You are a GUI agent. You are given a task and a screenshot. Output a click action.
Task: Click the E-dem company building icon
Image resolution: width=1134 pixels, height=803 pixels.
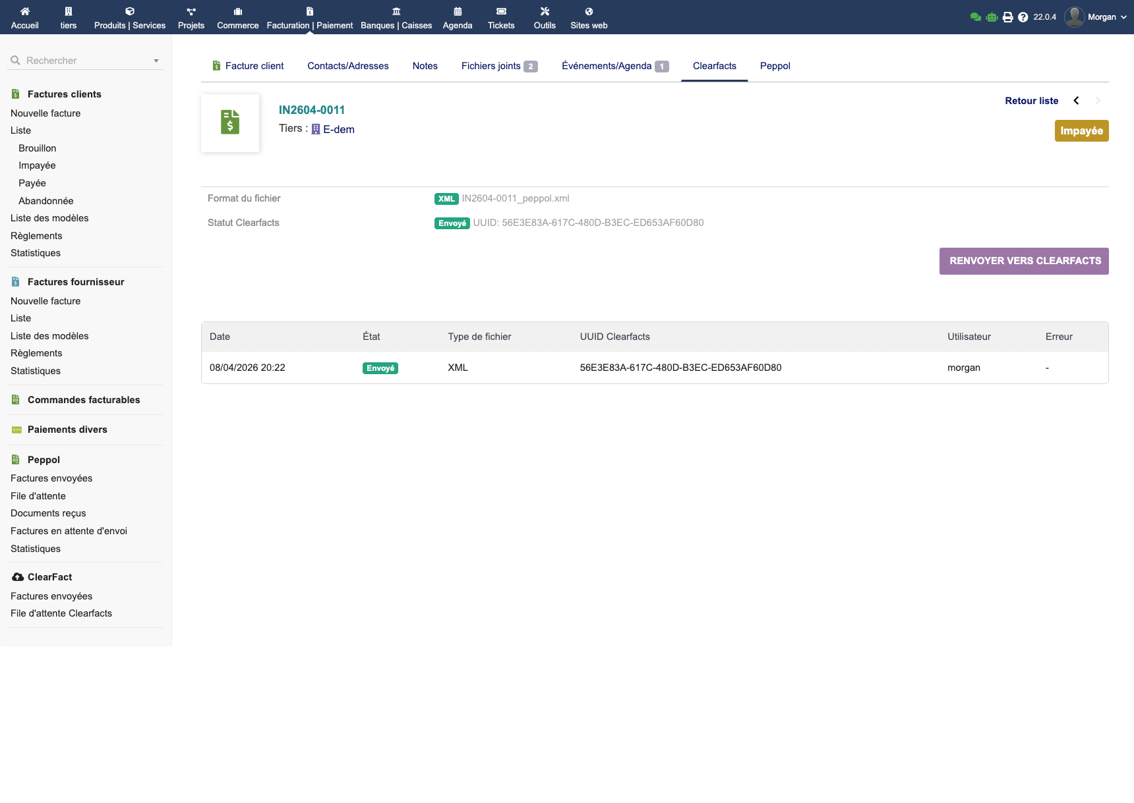(x=316, y=130)
